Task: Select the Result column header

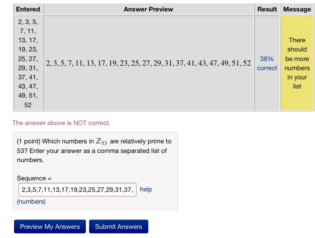Action: pyautogui.click(x=267, y=9)
